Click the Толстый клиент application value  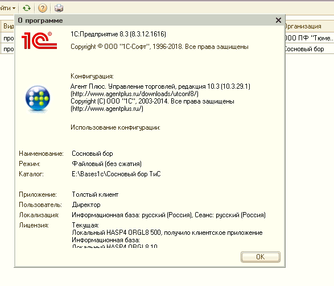pos(95,194)
